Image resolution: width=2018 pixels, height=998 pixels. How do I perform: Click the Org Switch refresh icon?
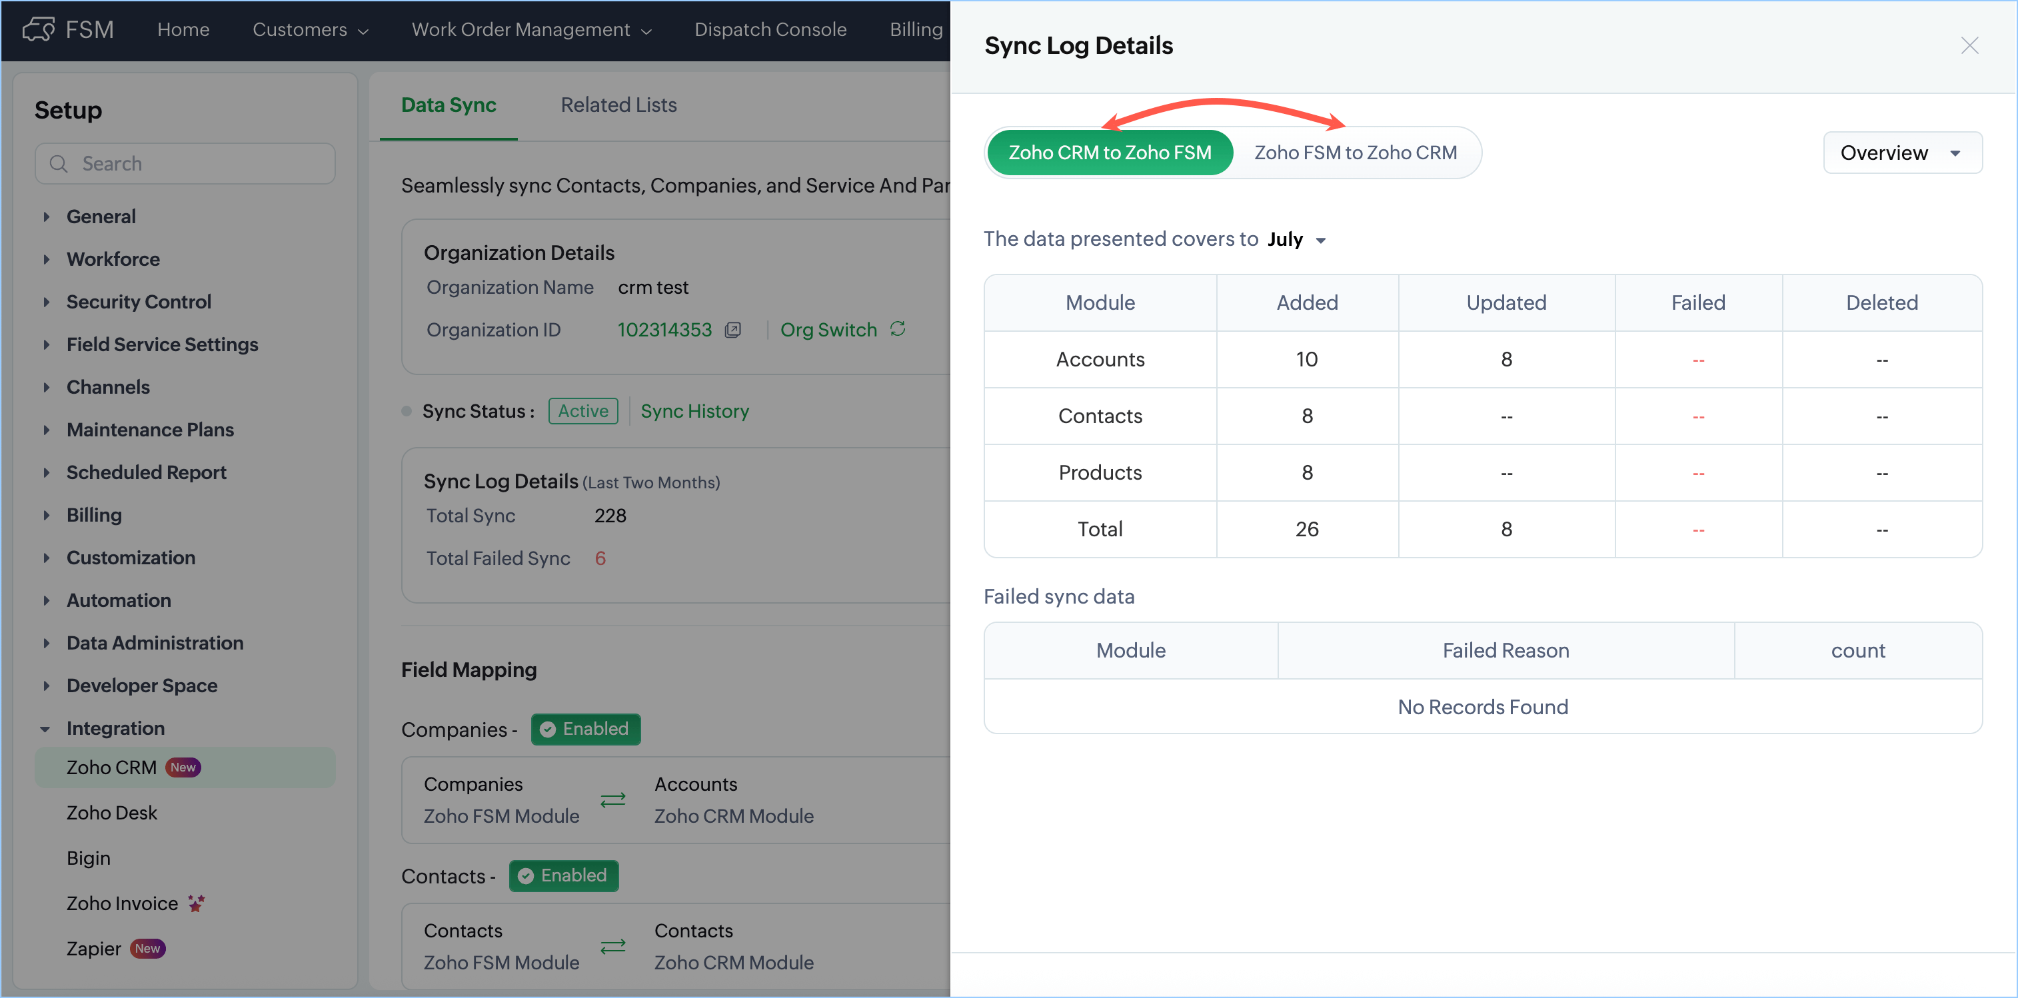pyautogui.click(x=898, y=329)
